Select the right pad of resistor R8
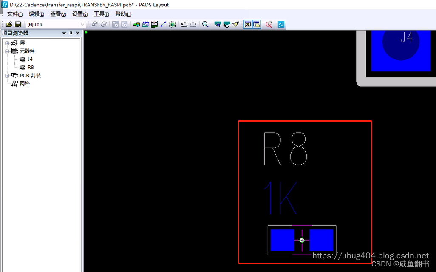Viewport: 436px width, 272px height. 321,240
